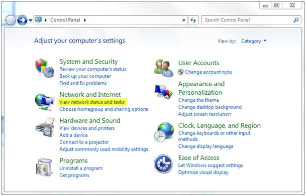Click the Control Panel breadcrumb
Viewport: 306px width, 196px height.
click(x=65, y=20)
